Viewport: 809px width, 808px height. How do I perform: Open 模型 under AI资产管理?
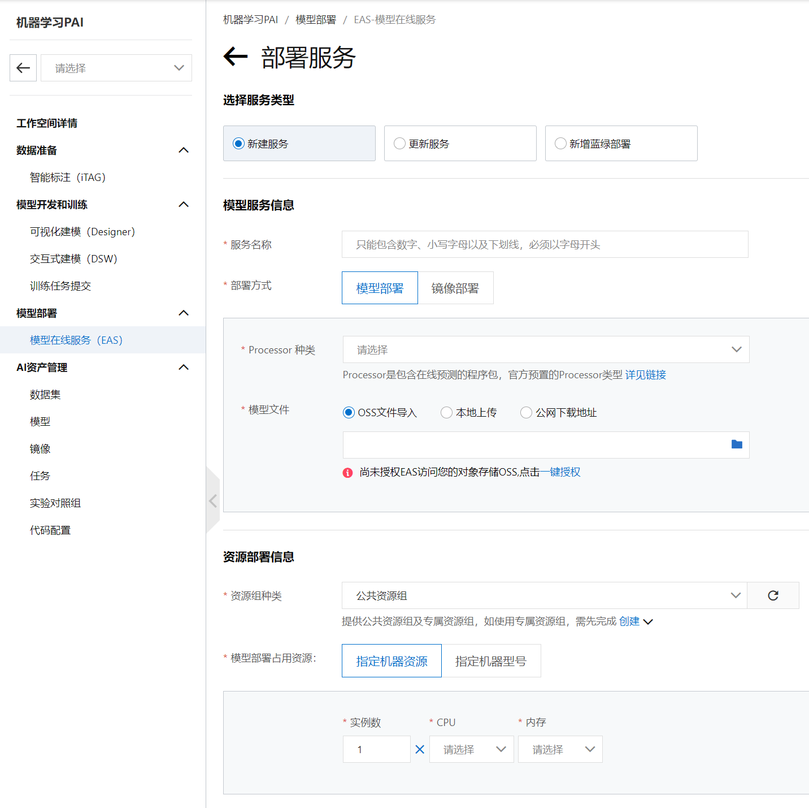[40, 422]
